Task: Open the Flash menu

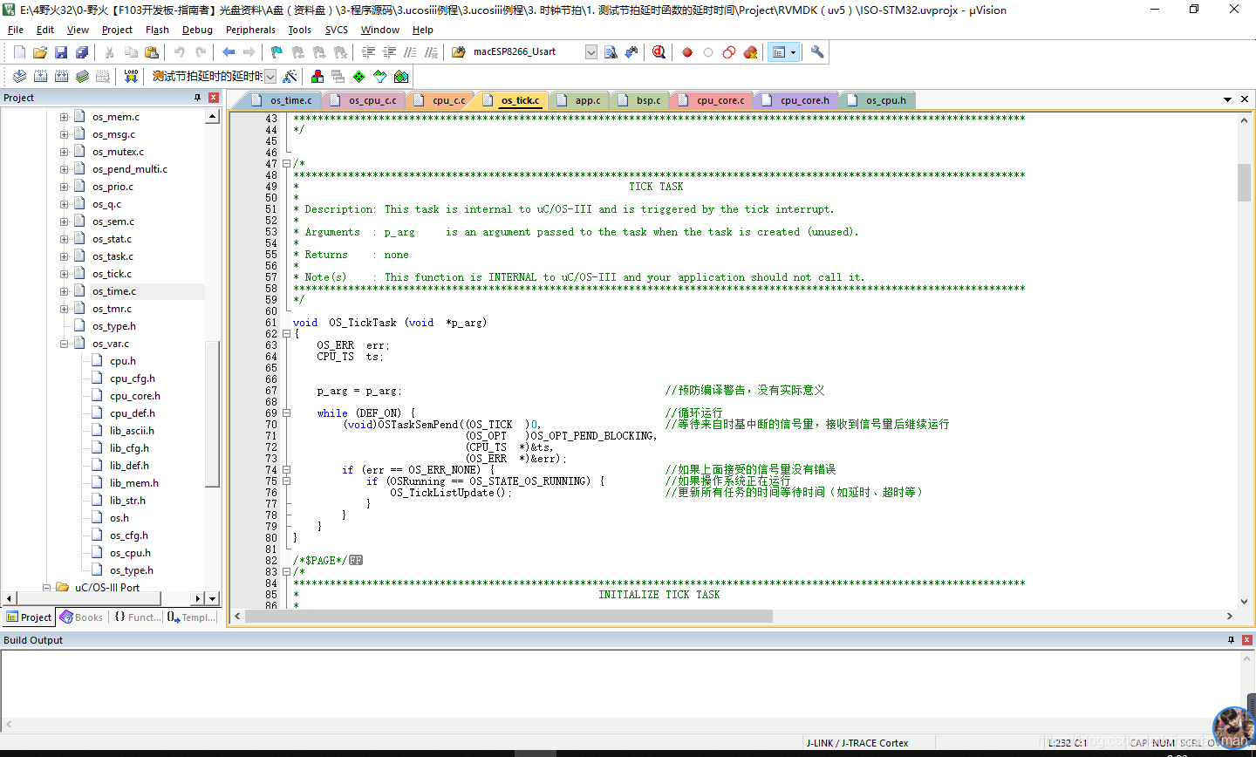Action: (x=157, y=30)
